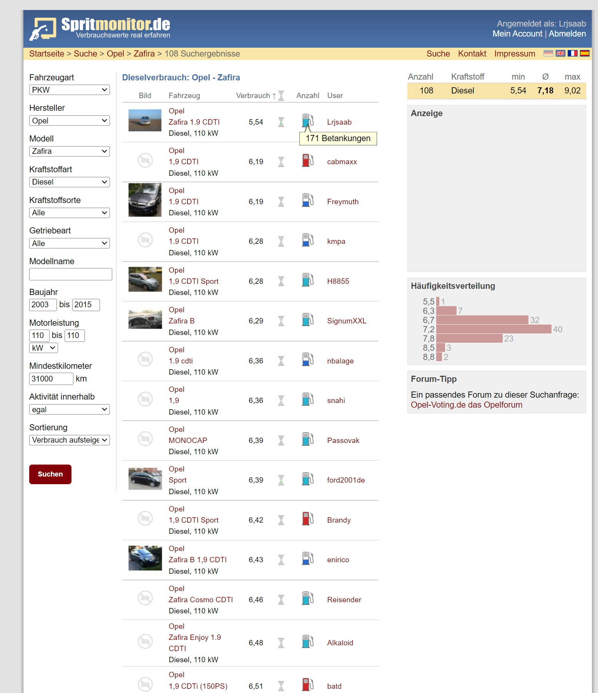
Task: Click Baujahr end field 2015
Action: pyautogui.click(x=86, y=305)
